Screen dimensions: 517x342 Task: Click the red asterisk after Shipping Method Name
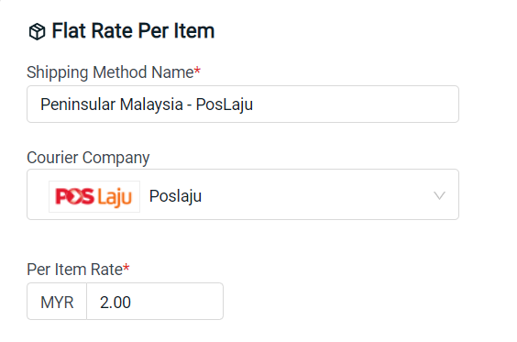click(197, 70)
